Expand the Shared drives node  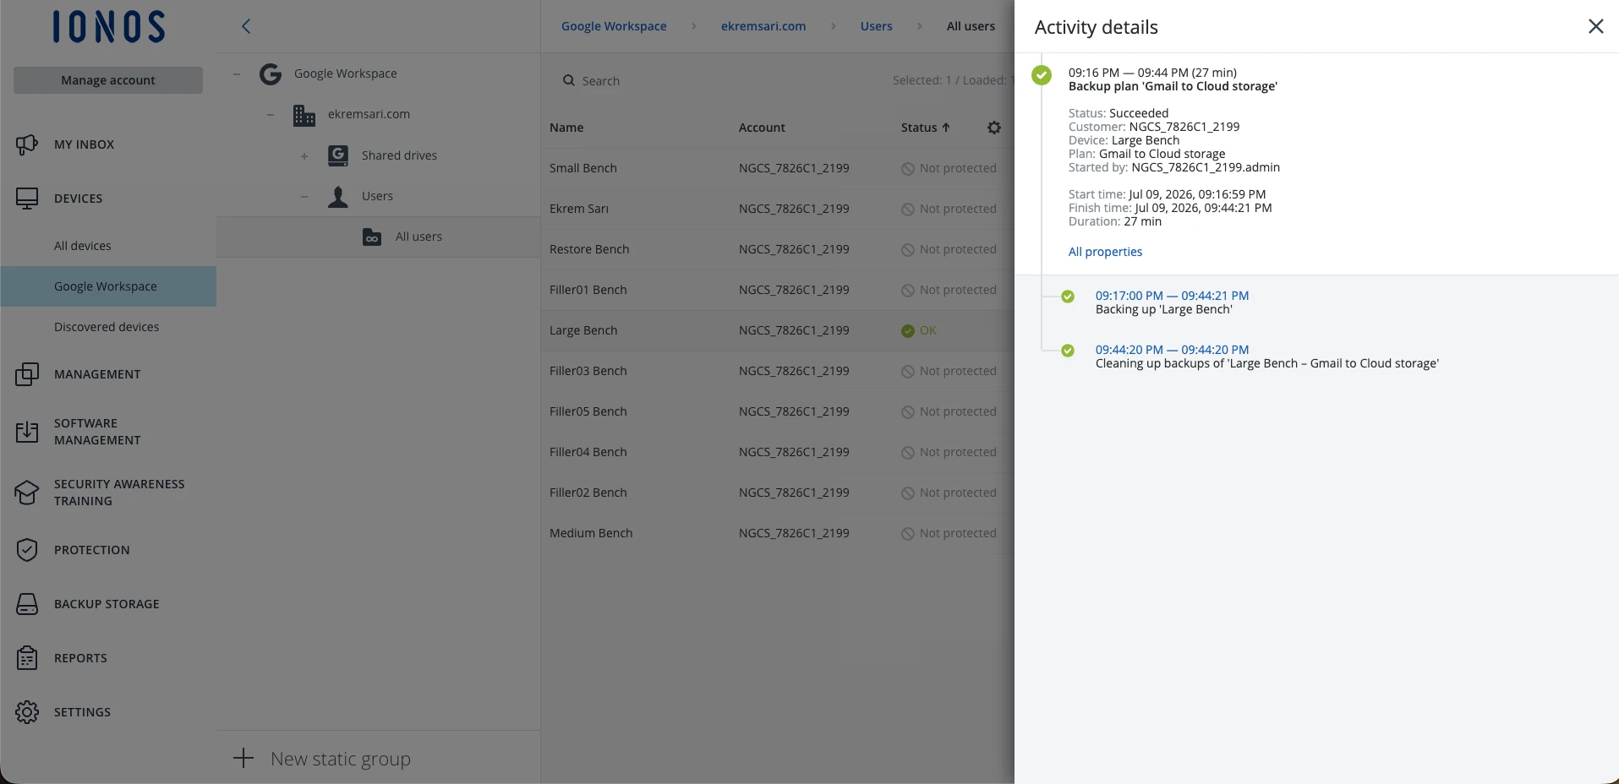point(304,156)
